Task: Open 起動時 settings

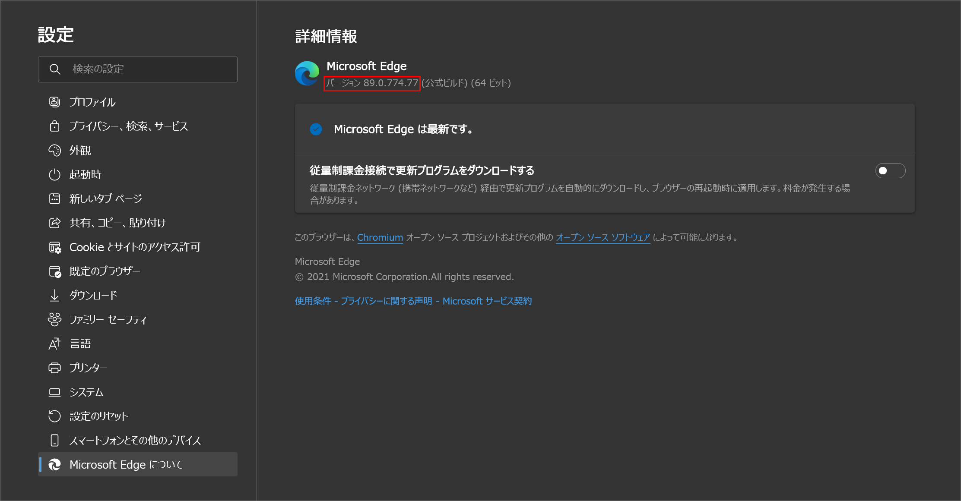Action: point(138,174)
